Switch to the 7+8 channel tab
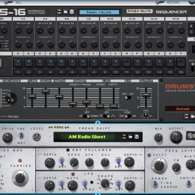Screen dimensions: 195x195 88,19
